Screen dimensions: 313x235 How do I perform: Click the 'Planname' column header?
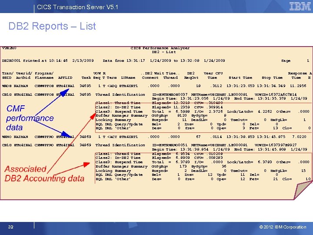pyautogui.click(x=44, y=77)
